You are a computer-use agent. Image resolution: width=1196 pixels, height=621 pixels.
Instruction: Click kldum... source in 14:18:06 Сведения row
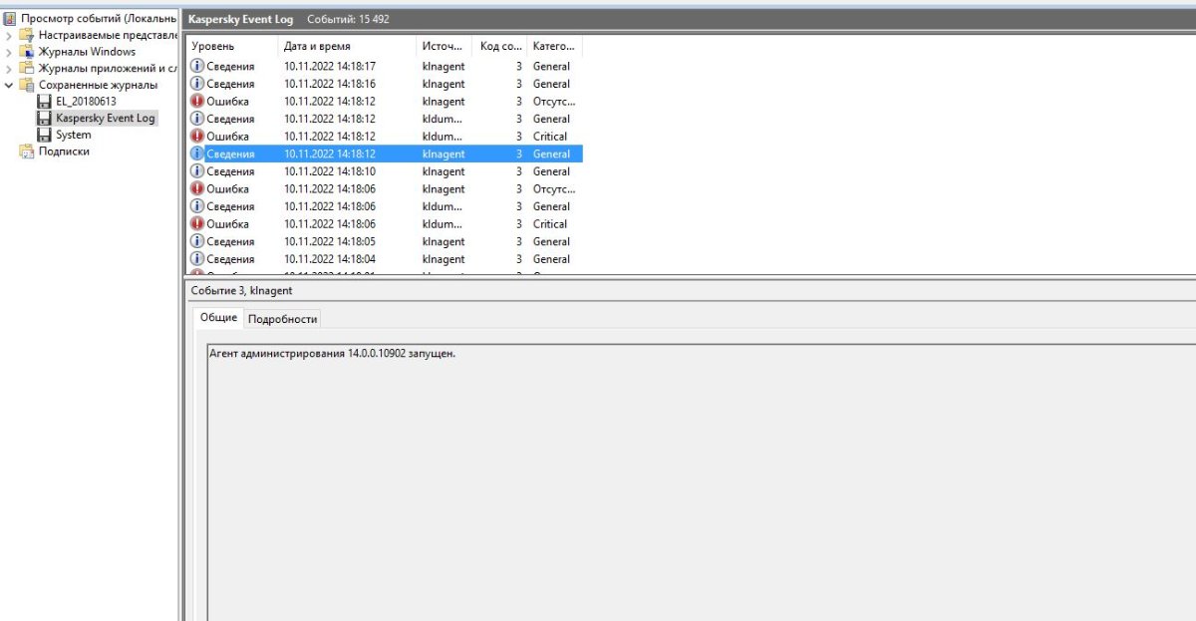tap(443, 206)
